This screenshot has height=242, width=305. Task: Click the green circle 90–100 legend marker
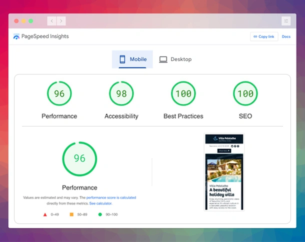point(100,214)
